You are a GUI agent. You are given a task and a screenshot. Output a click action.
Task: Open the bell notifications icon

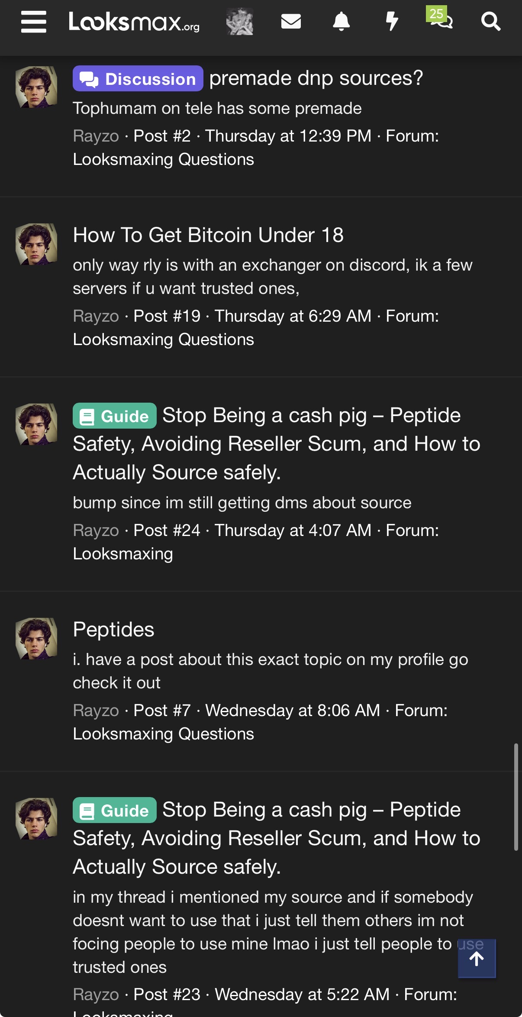point(341,21)
